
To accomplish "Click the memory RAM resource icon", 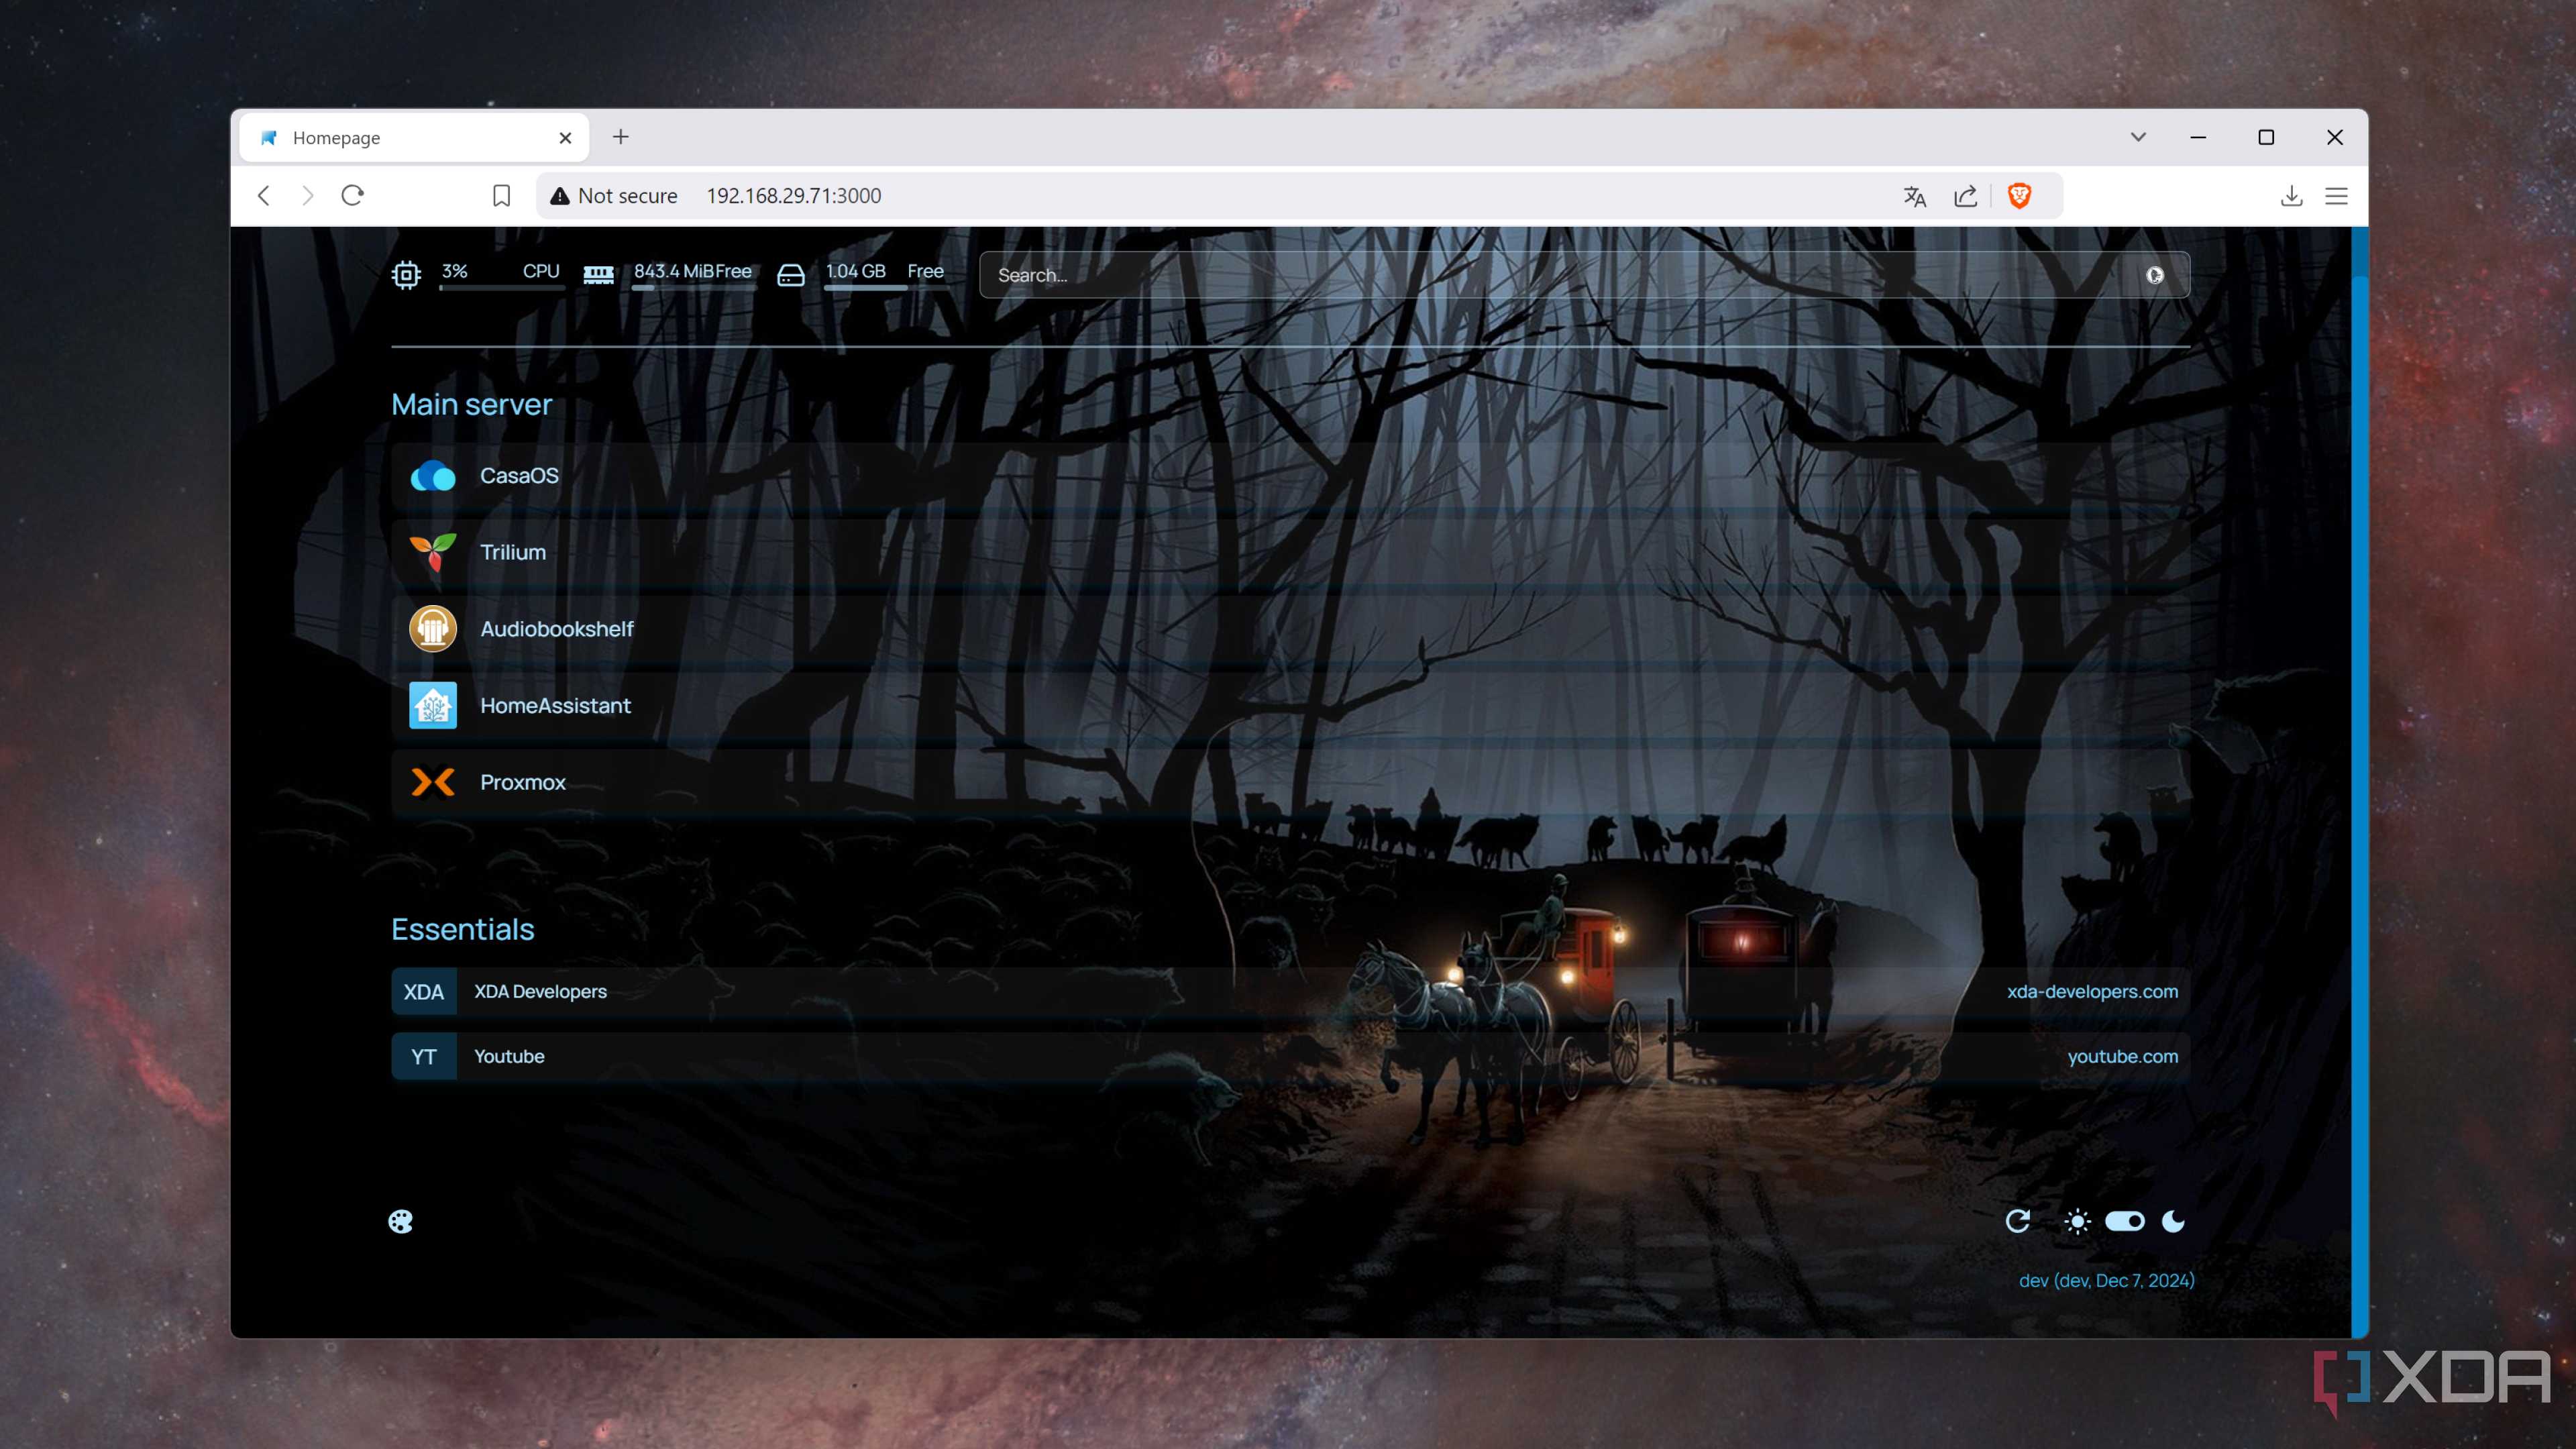I will point(598,274).
